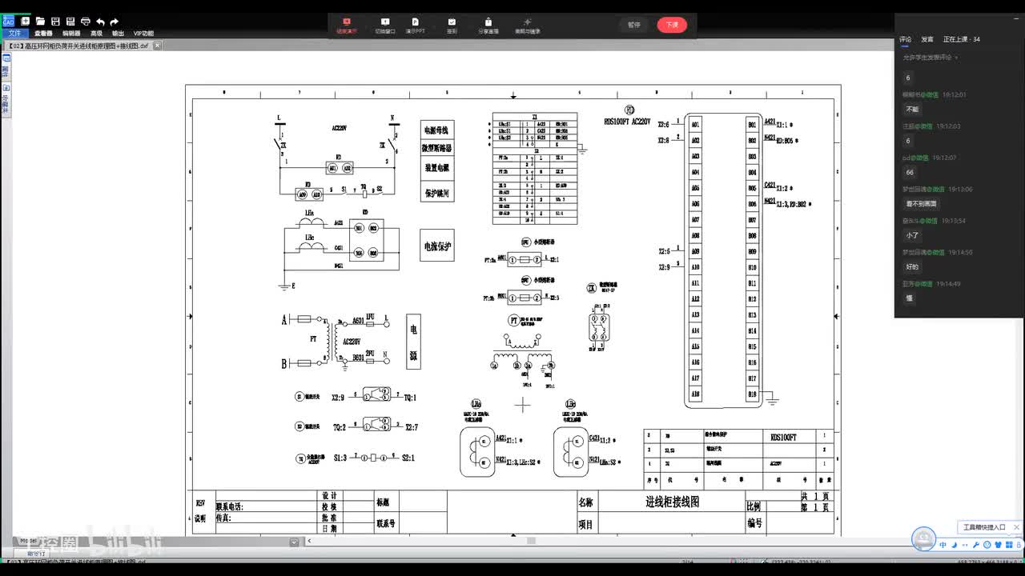
Task: Open the 高级 menu tab
Action: (96, 34)
